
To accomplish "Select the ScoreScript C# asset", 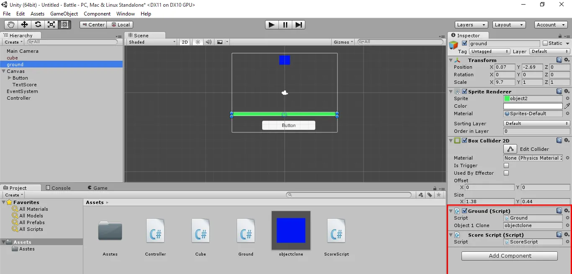I will (x=336, y=230).
